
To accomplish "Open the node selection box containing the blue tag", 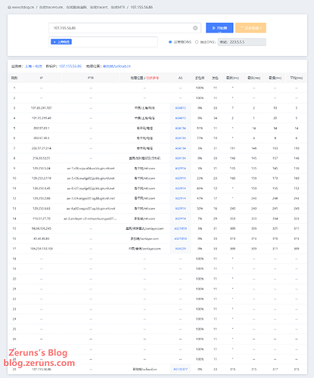I will click(103, 42).
